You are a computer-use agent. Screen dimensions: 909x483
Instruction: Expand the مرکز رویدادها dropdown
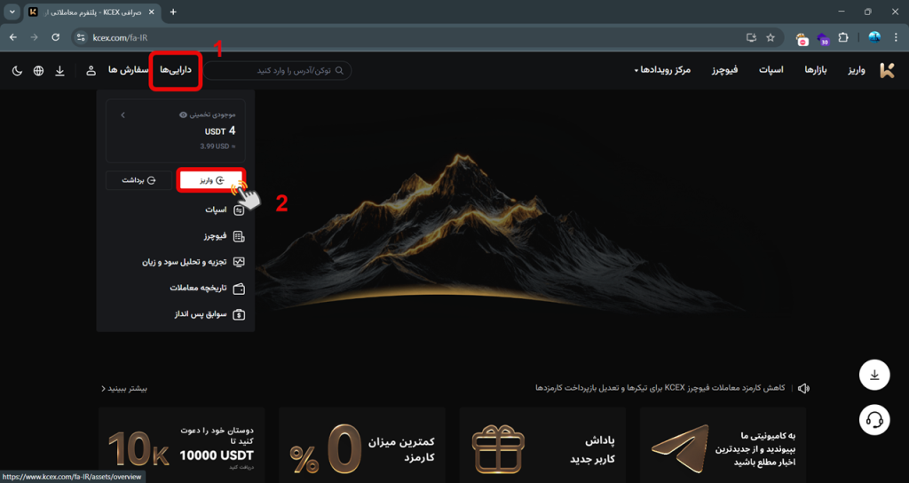pos(664,70)
